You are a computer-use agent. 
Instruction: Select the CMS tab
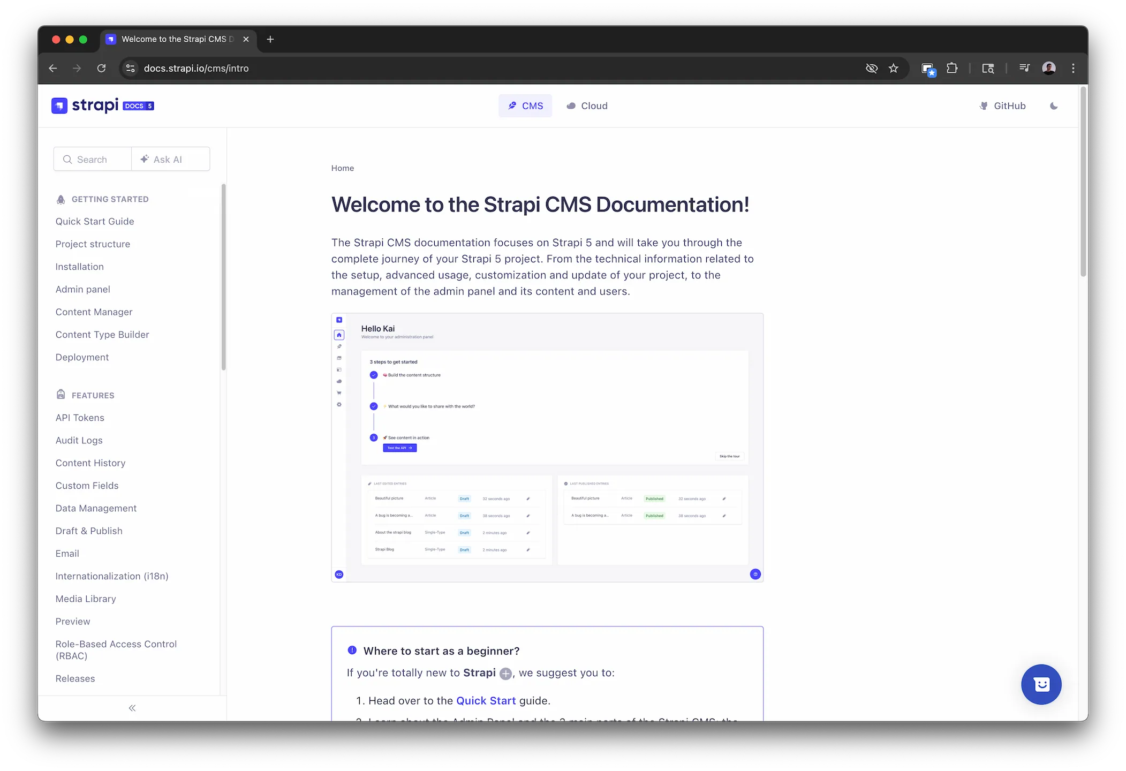point(525,105)
